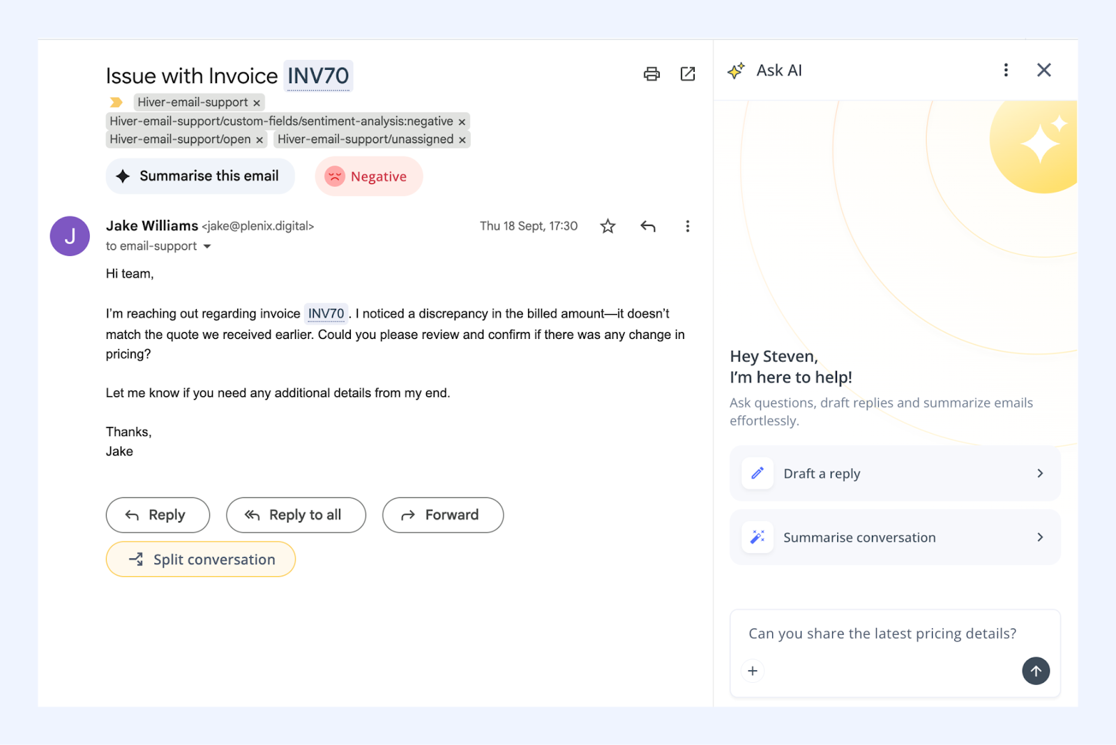Star Jake Williams' email
Screen dimensions: 1116x745
608,226
